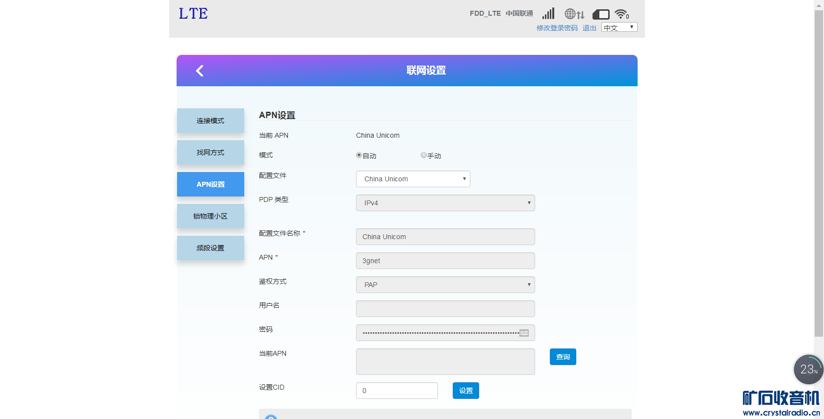Viewport: 824px width, 419px height.
Task: Click the LTE logo
Action: (193, 14)
